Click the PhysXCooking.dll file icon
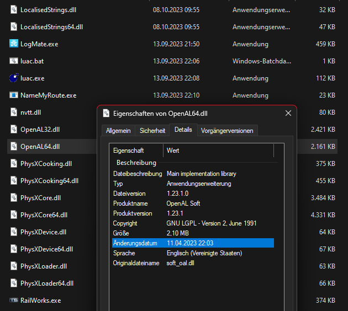Viewport: 348px width, 311px height. click(x=14, y=163)
